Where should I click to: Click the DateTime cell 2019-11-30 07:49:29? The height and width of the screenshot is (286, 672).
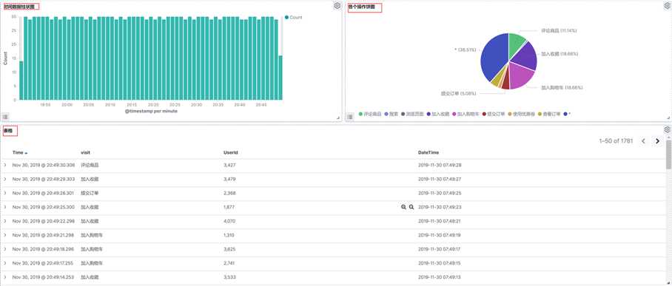click(x=440, y=165)
